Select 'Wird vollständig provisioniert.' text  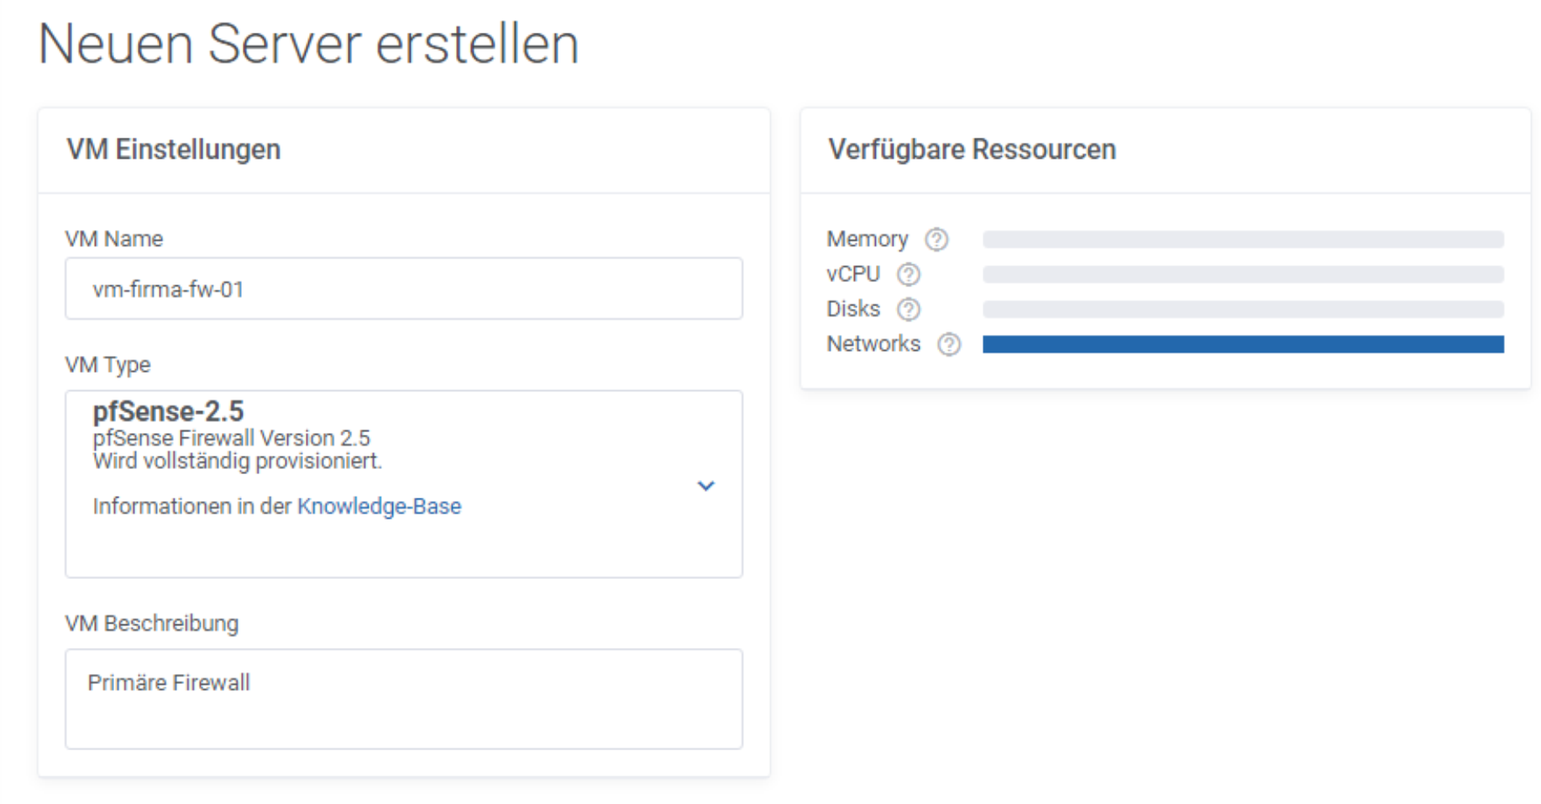(238, 461)
